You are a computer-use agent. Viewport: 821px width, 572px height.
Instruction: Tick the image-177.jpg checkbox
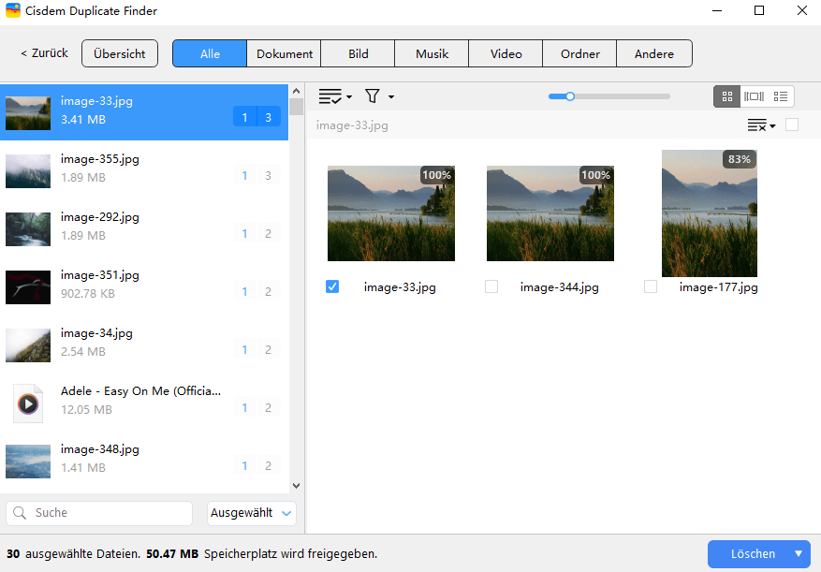(651, 287)
